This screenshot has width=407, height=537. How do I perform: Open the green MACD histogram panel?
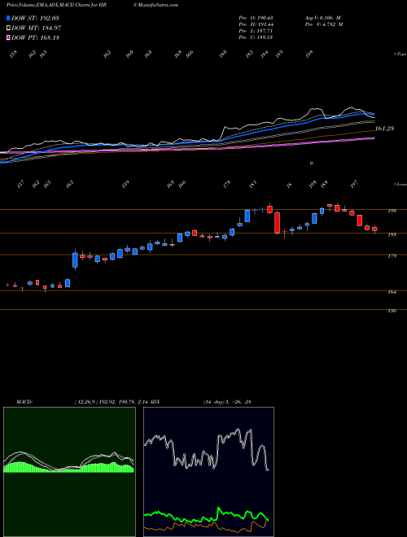[69, 472]
